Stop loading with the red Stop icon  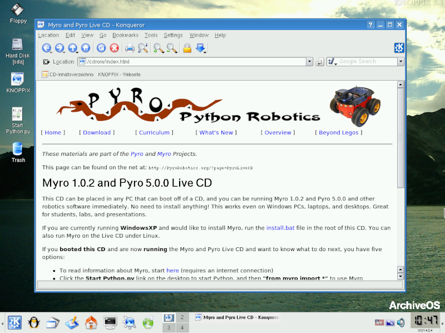[115, 48]
